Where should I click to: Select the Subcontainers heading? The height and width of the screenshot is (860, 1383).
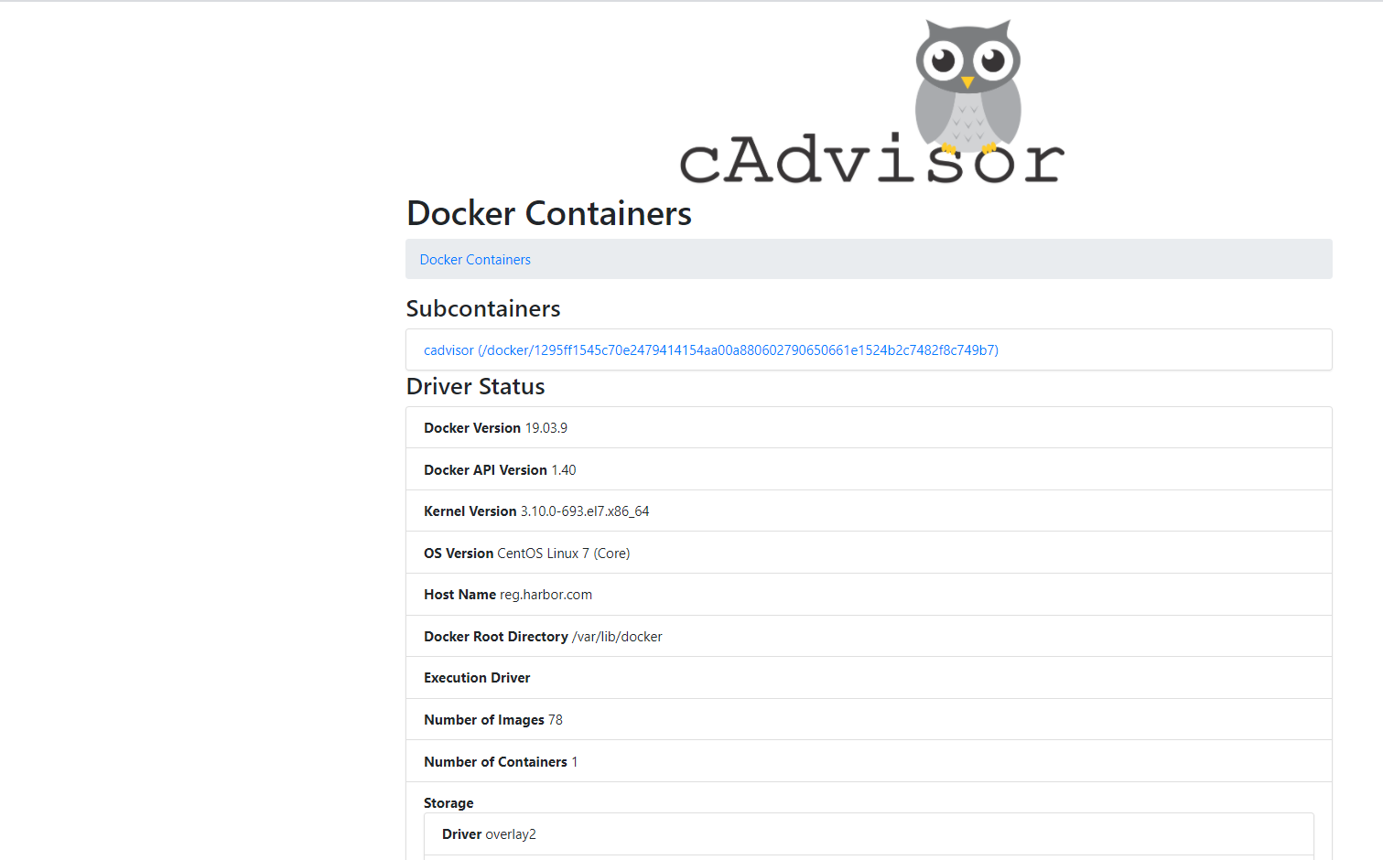[482, 308]
